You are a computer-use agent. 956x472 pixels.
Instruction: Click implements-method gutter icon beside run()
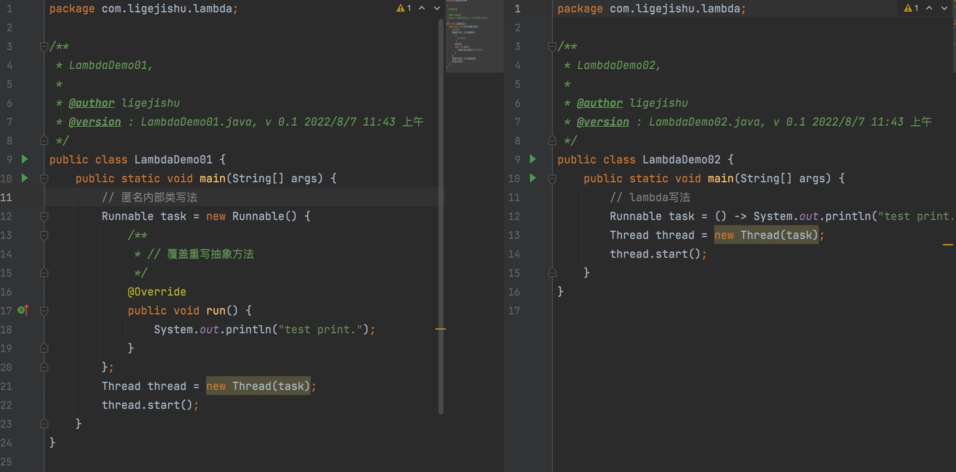coord(23,310)
